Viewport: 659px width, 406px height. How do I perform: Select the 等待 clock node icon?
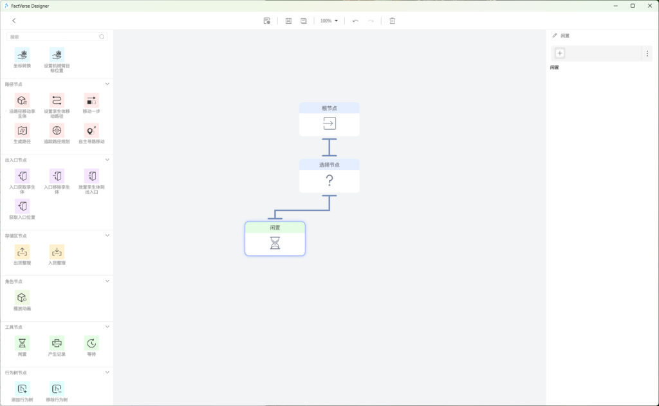[x=91, y=344]
